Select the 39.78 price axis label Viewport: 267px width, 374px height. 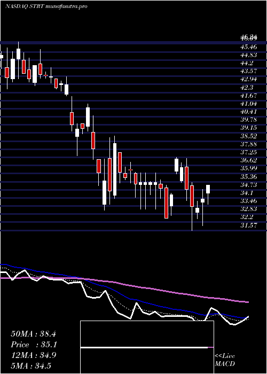pyautogui.click(x=248, y=120)
